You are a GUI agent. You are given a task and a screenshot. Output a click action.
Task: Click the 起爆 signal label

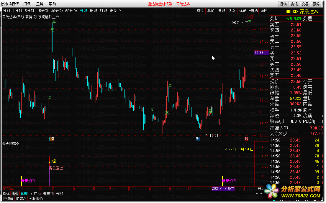(53, 161)
